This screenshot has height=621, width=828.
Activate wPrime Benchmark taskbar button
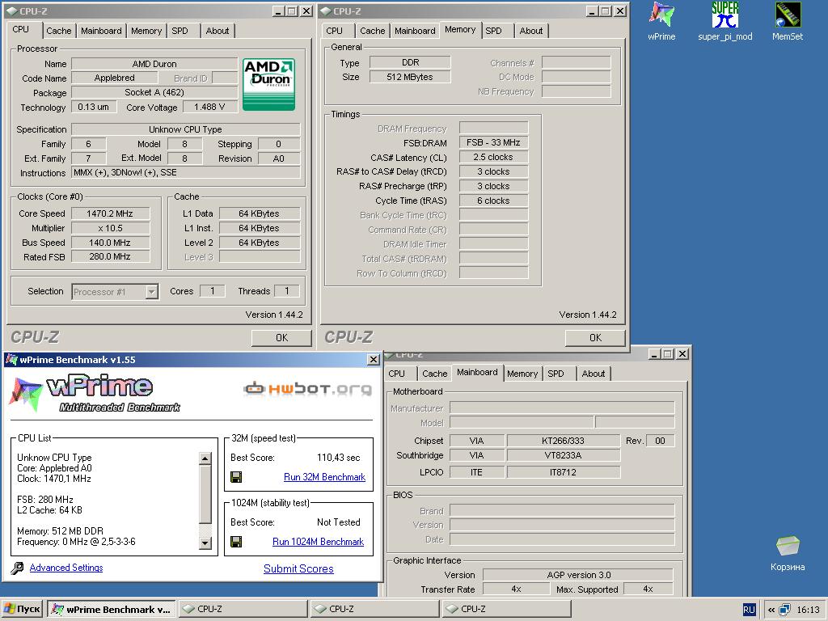(x=112, y=610)
